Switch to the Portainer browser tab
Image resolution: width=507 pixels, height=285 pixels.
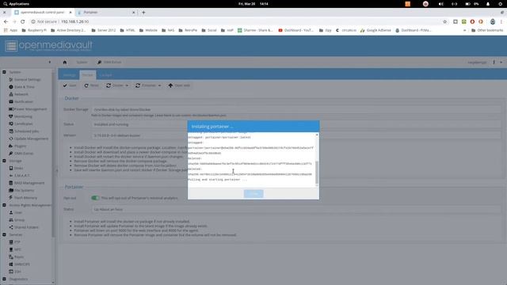[x=106, y=13]
